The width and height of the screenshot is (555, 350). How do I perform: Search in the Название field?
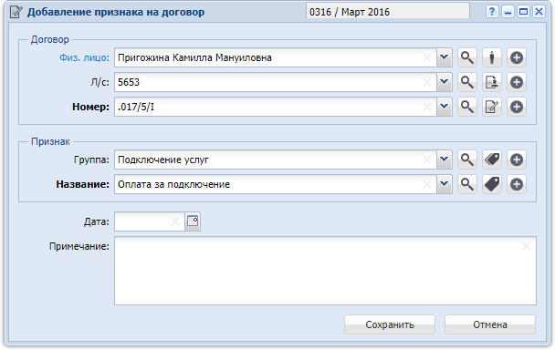pos(467,184)
